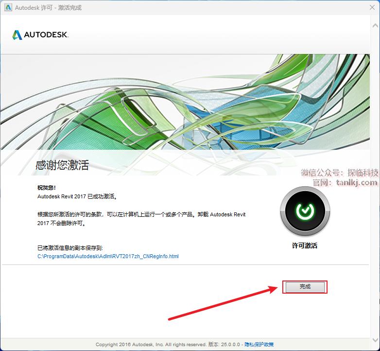Click the 祝贺您! text
The height and width of the screenshot is (351, 380).
click(47, 188)
